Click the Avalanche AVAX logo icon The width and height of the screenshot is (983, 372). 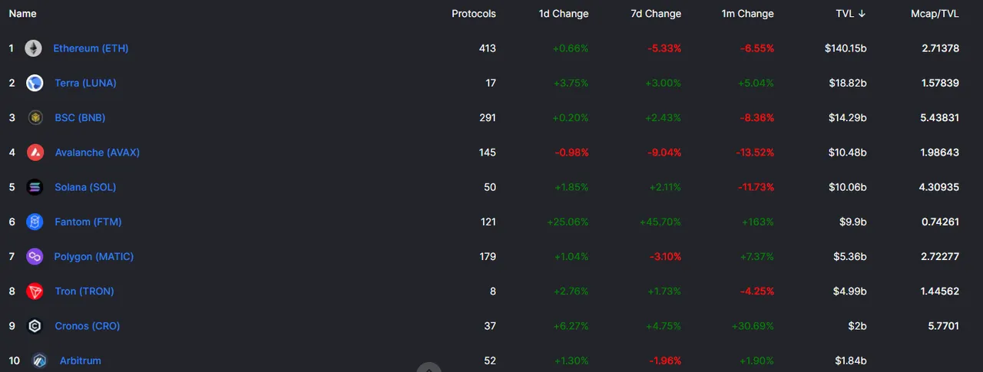(x=35, y=153)
